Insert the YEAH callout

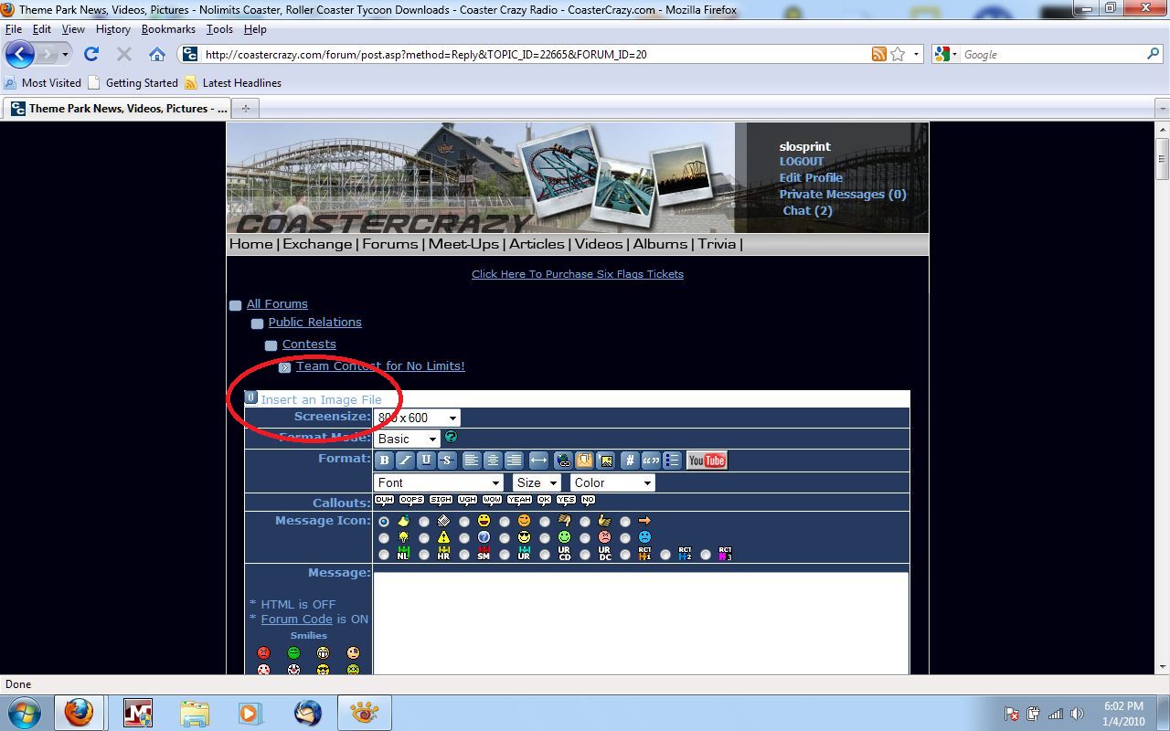519,500
